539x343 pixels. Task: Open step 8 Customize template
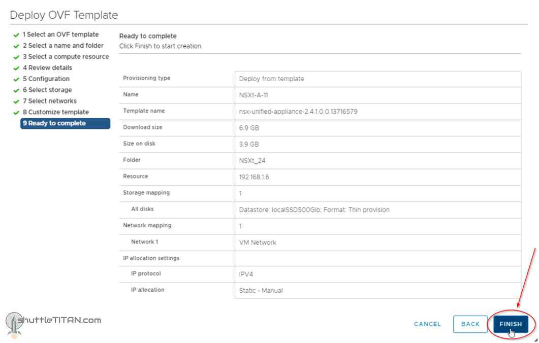[x=55, y=113]
